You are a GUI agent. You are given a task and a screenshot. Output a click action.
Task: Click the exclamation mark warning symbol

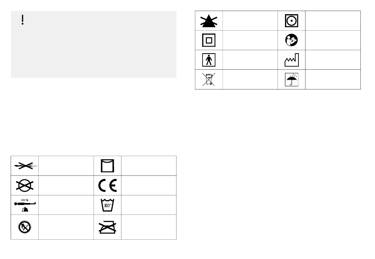click(22, 20)
